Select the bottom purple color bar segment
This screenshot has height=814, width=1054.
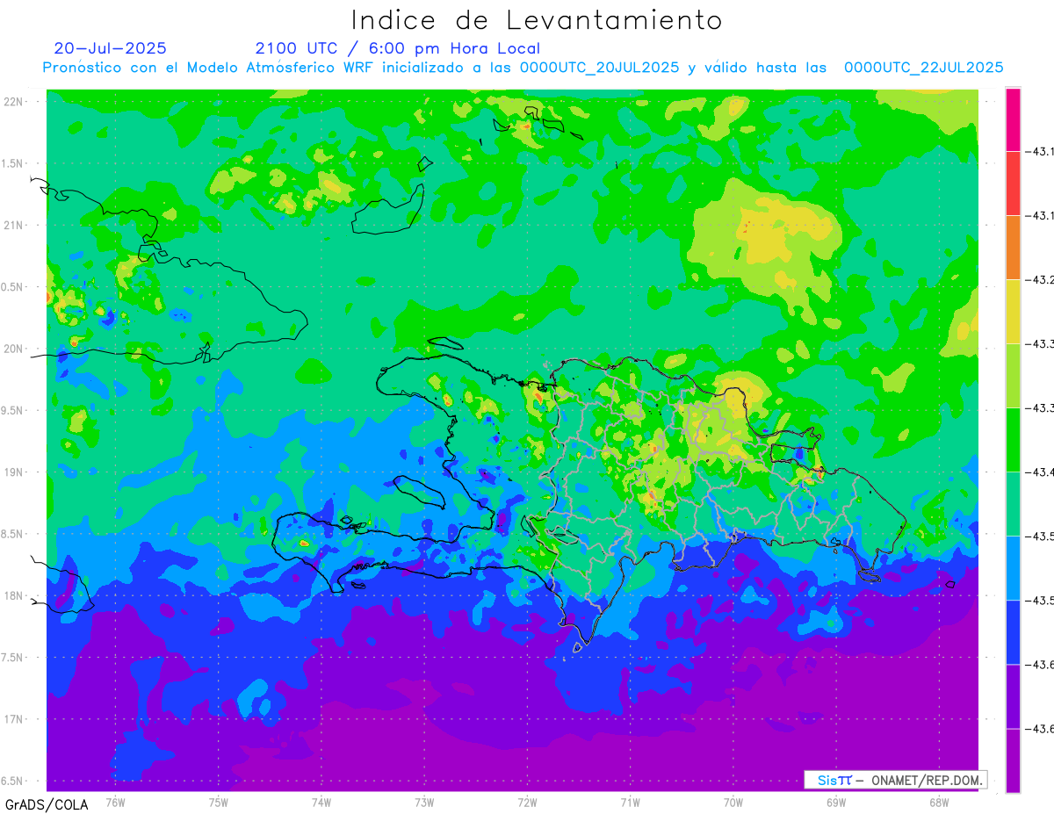coord(1013,760)
